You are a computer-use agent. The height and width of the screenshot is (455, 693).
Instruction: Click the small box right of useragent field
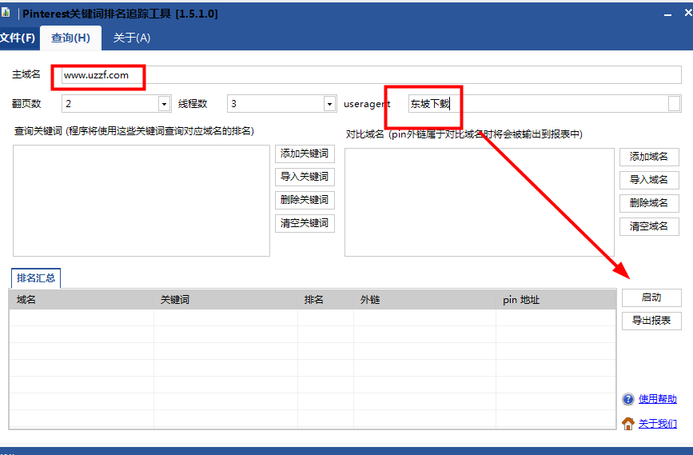(x=674, y=104)
